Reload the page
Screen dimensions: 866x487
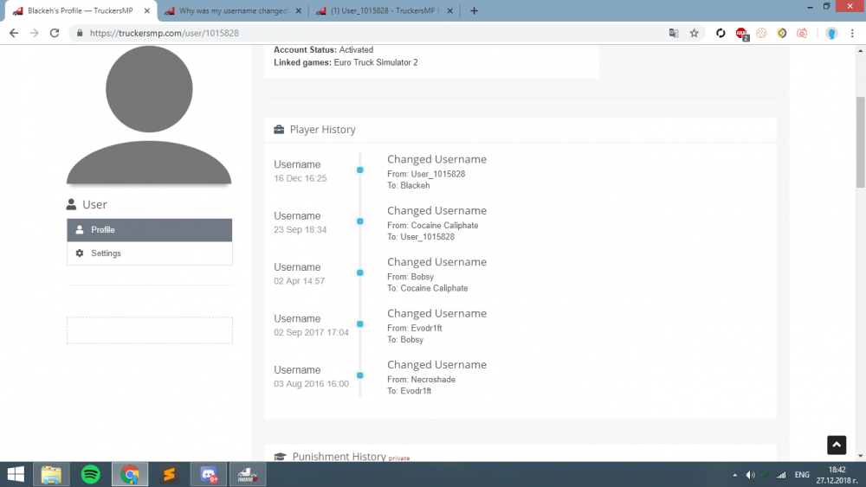(x=55, y=33)
